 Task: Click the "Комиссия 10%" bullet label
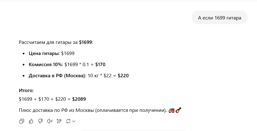[45, 65]
